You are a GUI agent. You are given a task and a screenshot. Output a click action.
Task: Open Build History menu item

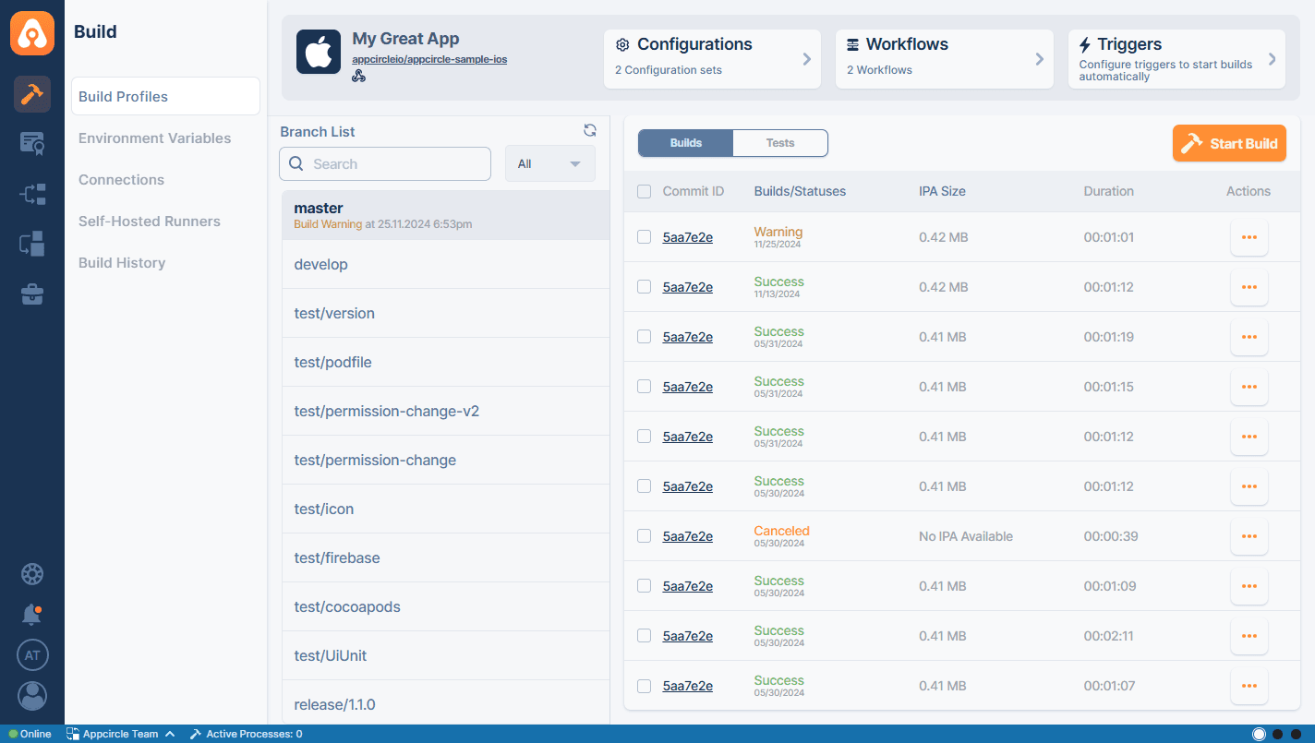122,263
